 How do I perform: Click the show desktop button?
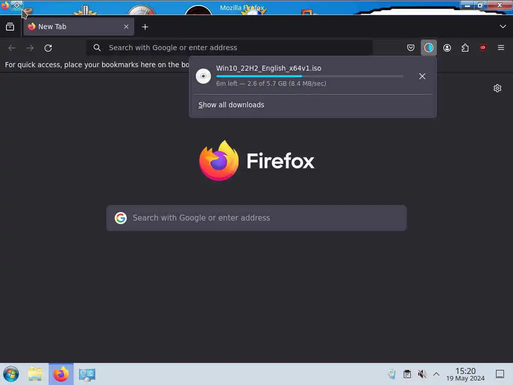click(x=500, y=374)
